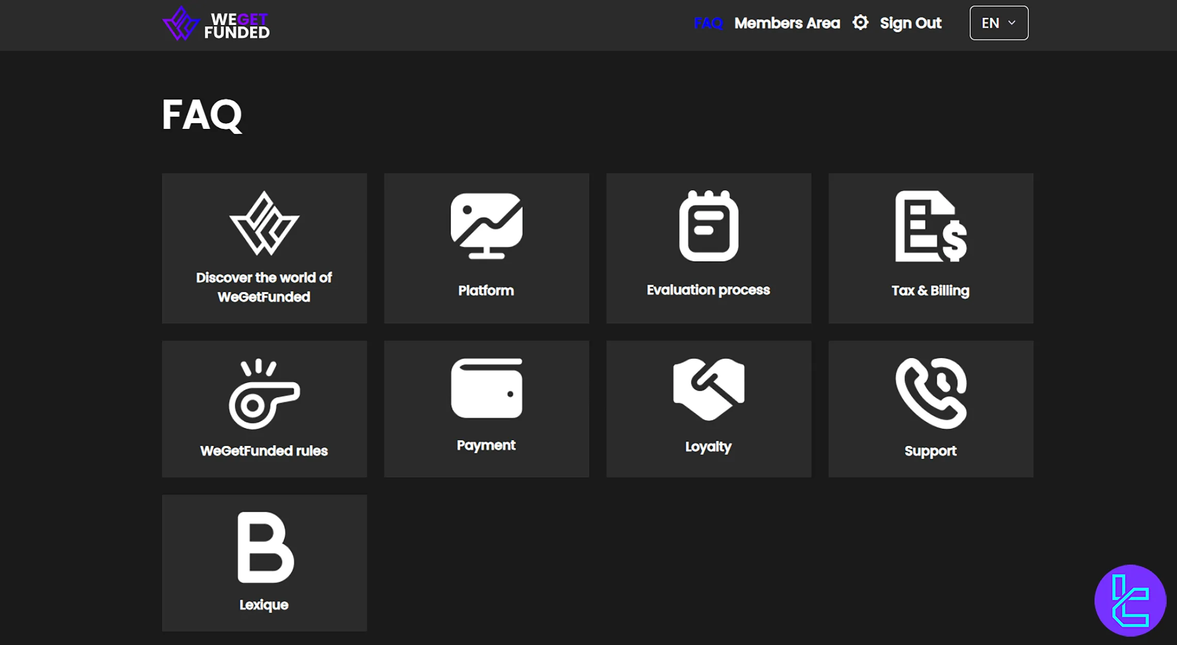Viewport: 1177px width, 645px height.
Task: Click the Tax & Billing invoice icon
Action: point(930,226)
